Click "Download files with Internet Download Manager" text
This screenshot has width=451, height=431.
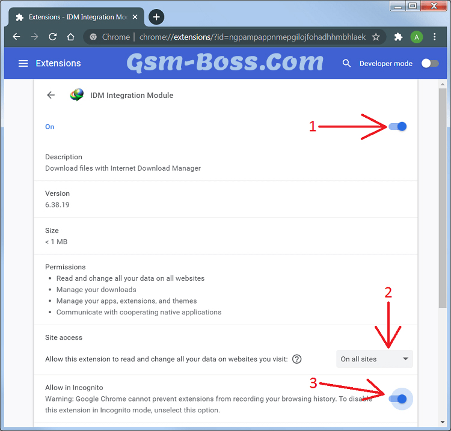pos(123,168)
